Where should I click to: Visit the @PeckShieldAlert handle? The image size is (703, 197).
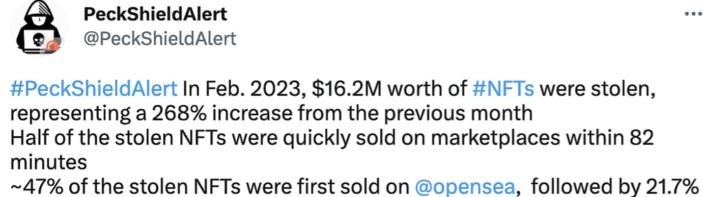160,38
